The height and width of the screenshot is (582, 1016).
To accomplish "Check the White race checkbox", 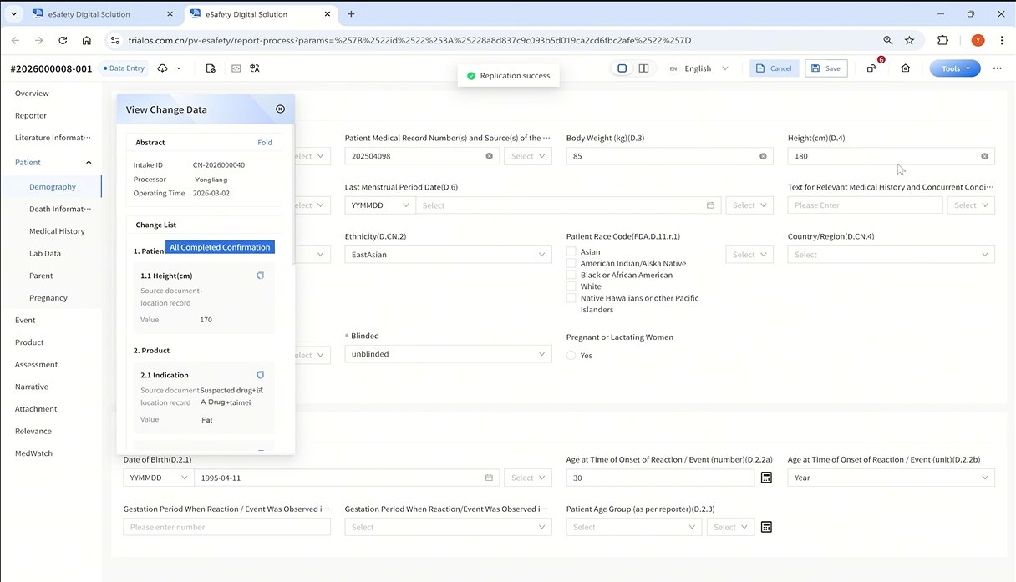I will pyautogui.click(x=571, y=286).
